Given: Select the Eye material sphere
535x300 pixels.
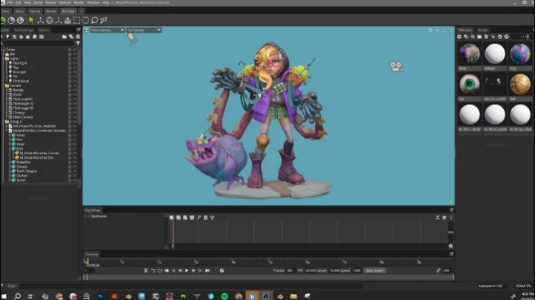Looking at the screenshot, I should (469, 84).
